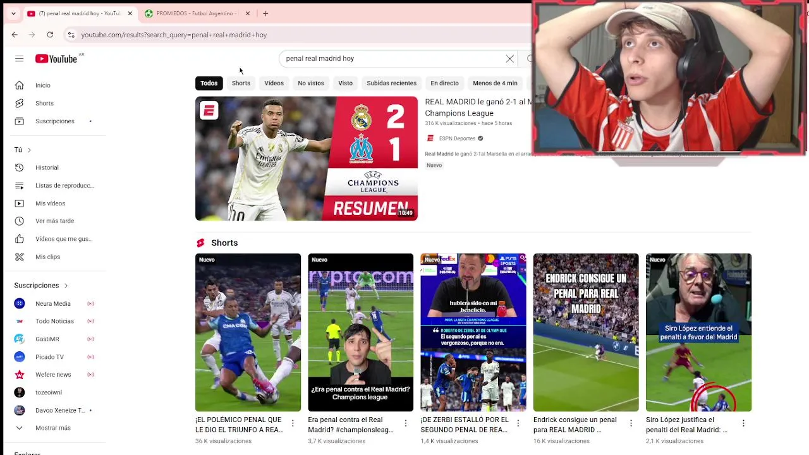
Task: Open the EL POLÉMICO PENAL short thumbnail
Action: pos(248,332)
